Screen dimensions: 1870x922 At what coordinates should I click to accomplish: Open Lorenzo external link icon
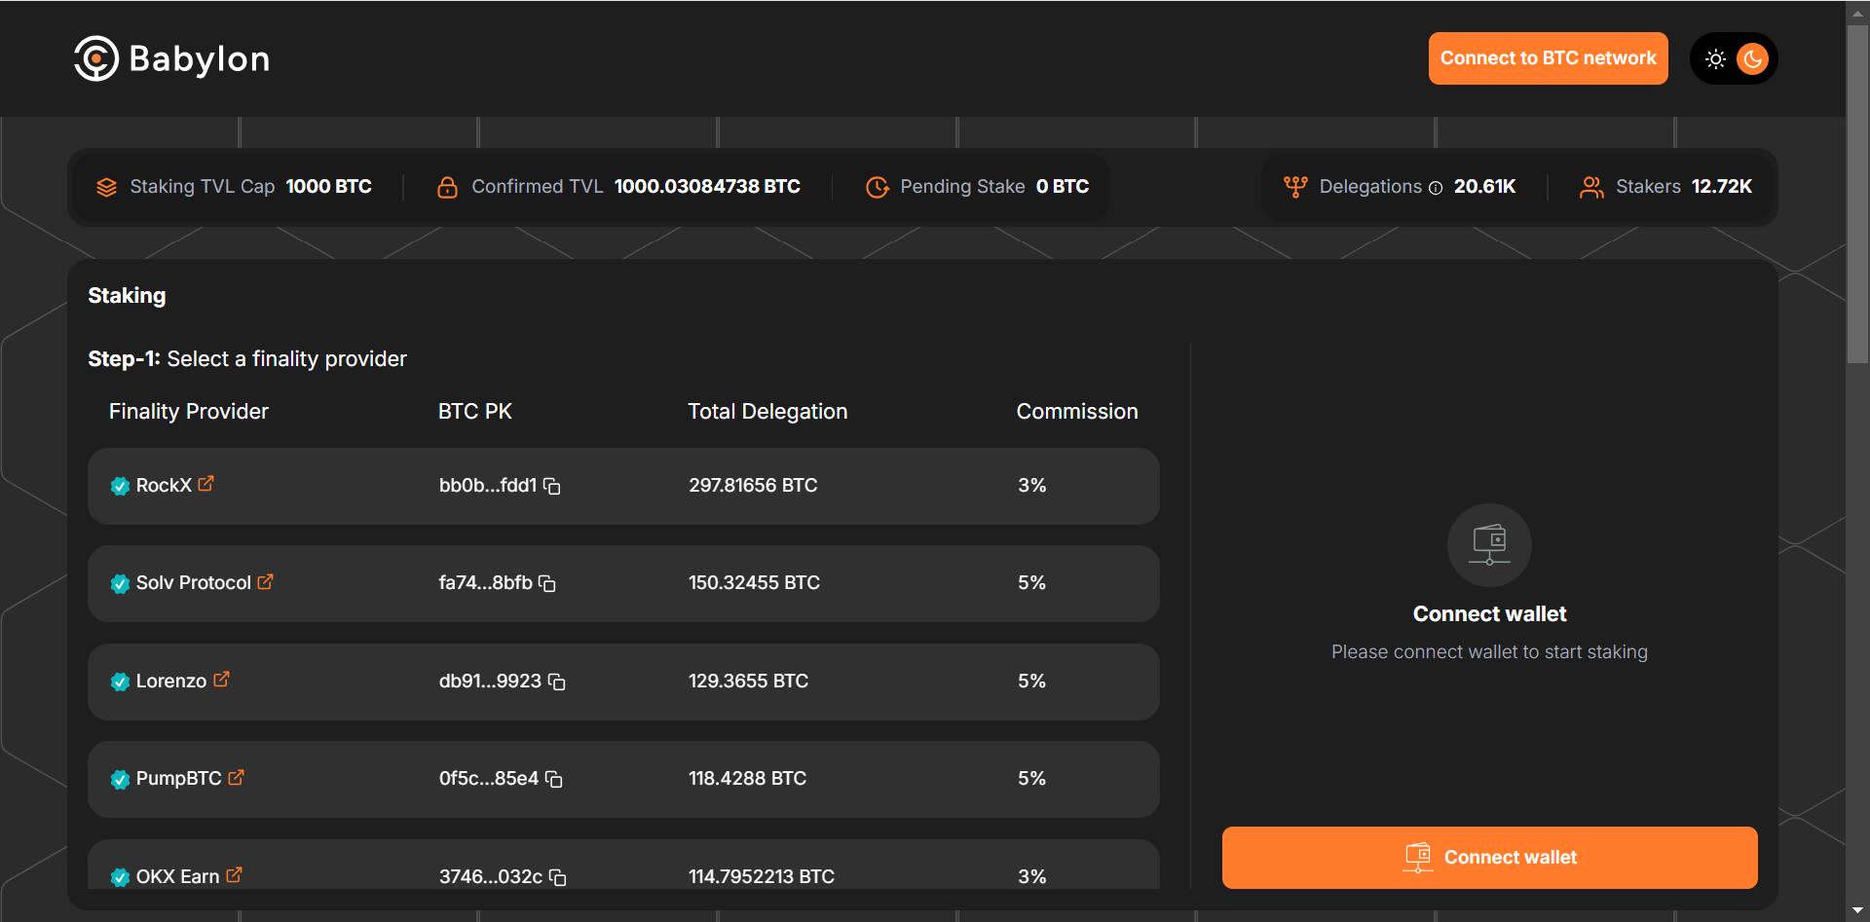point(221,680)
